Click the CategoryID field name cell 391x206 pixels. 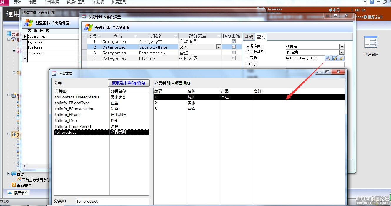point(158,42)
